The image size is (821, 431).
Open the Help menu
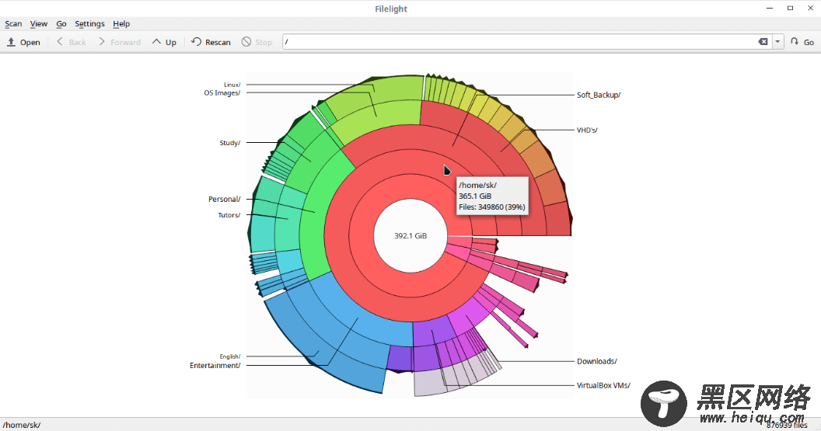pyautogui.click(x=121, y=23)
